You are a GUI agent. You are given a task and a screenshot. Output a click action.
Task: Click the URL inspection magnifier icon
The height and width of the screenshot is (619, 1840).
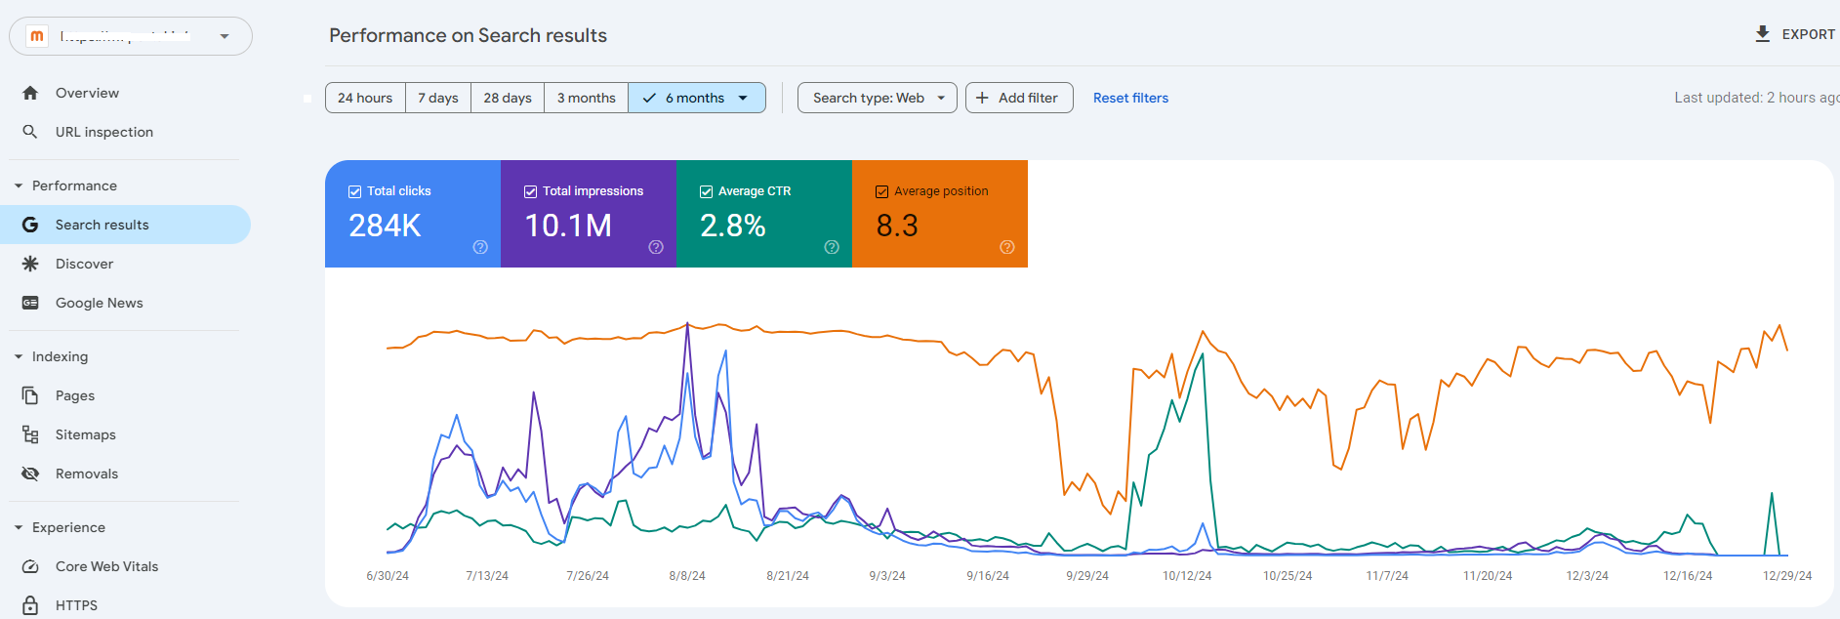point(30,132)
